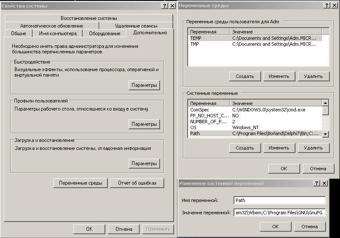Close the Изменение системной переменной dialog
This screenshot has width=340, height=238.
pos(324,183)
